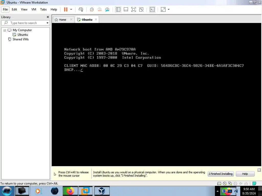Click the Help button in the install bar
262x196 pixels.
pyautogui.click(x=245, y=174)
